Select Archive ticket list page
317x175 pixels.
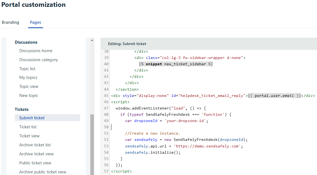click(35, 145)
